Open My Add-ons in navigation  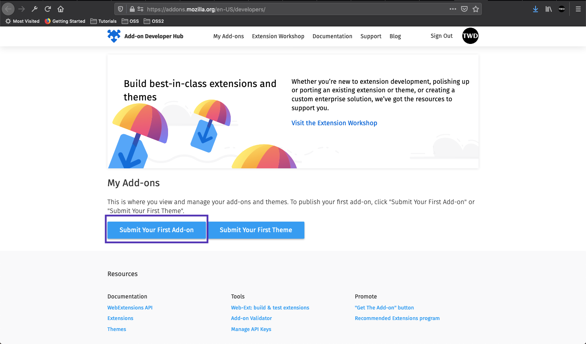229,36
